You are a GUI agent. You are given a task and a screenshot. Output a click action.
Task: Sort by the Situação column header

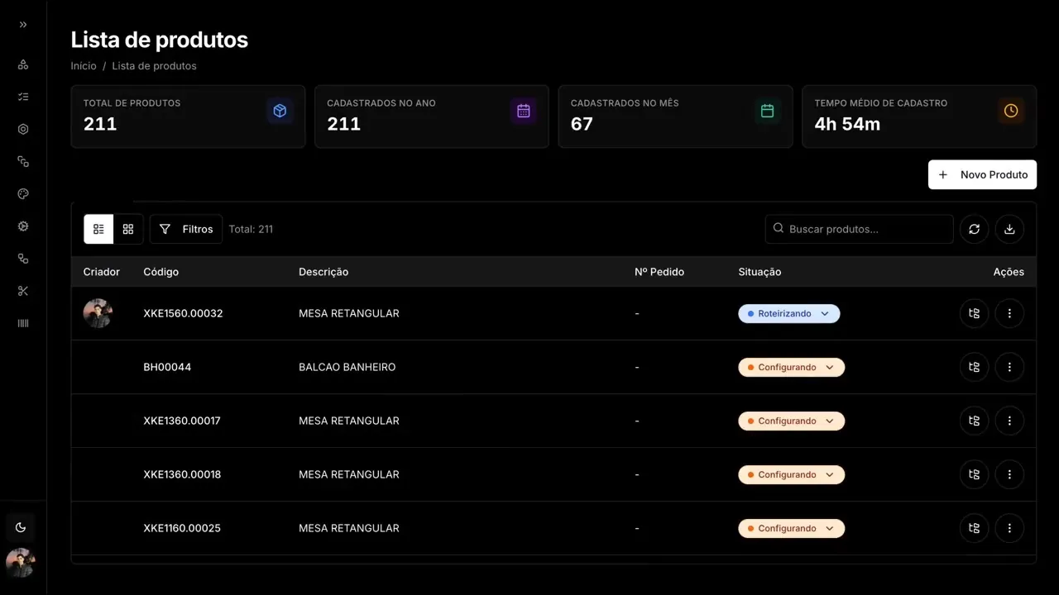(760, 272)
